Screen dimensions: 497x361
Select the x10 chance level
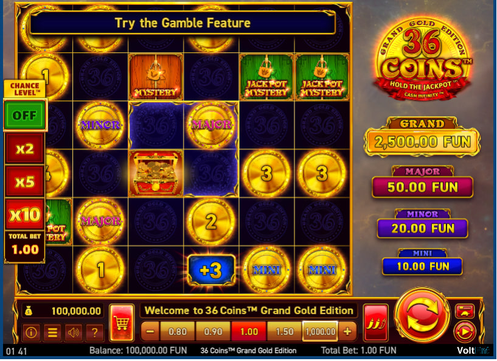coord(25,215)
